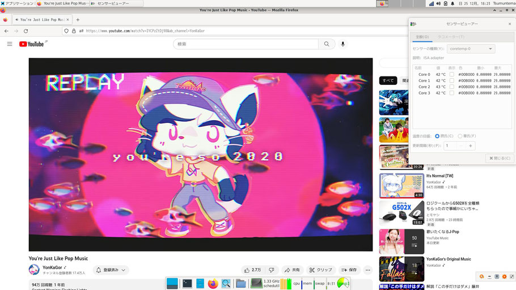This screenshot has height=290, width=516.
Task: Click the #00B000 color value for Core 2
Action: point(466,87)
